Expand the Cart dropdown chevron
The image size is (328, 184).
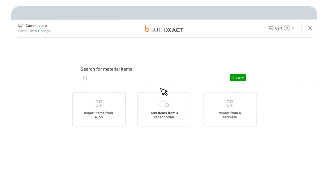294,28
